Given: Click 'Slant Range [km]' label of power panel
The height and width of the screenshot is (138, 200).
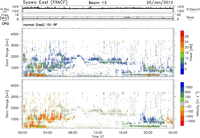Looking at the screenshot, I should click(x=7, y=53).
